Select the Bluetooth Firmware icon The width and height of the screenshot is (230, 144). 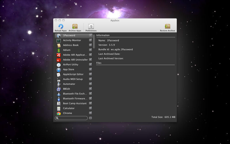[59, 99]
